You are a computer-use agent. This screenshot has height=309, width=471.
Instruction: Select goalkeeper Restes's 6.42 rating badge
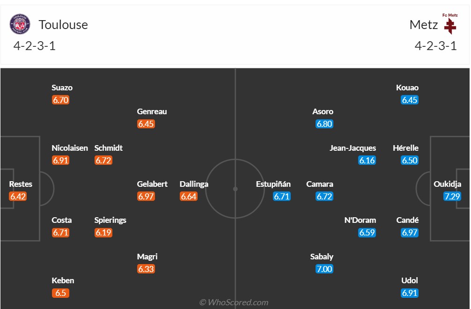tap(18, 197)
